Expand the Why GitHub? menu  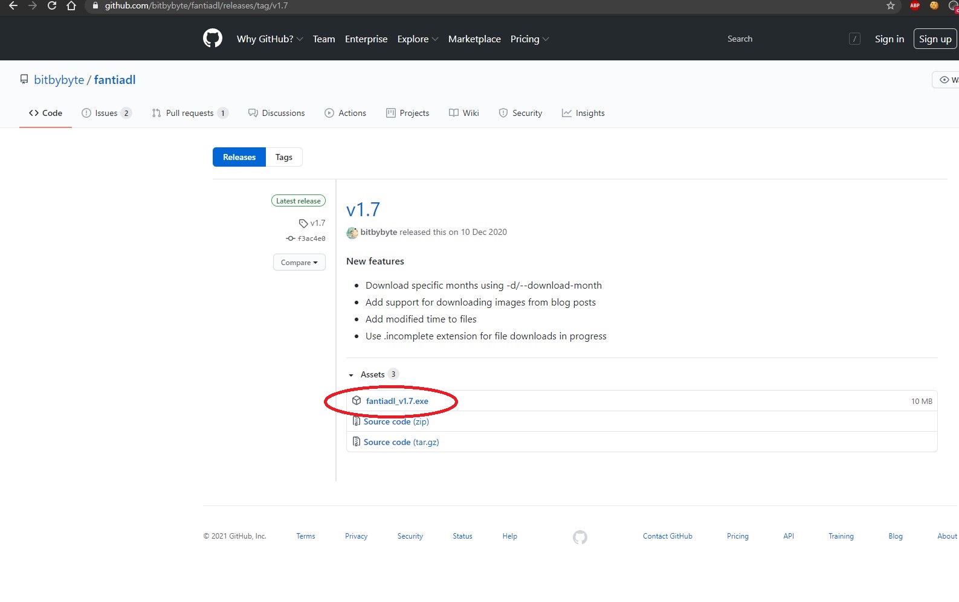[270, 39]
